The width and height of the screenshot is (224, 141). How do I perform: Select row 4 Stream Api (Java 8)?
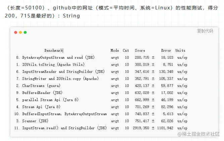pos(102,107)
